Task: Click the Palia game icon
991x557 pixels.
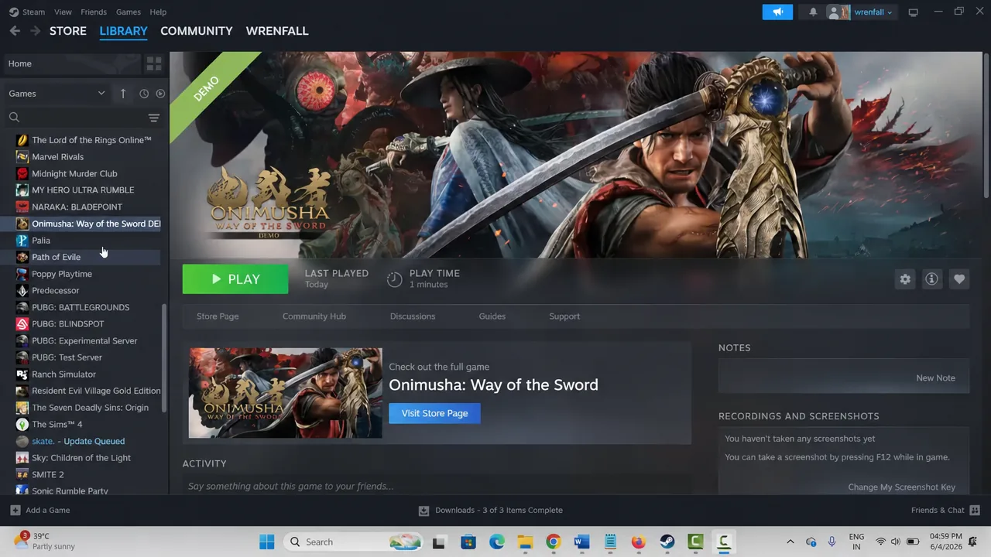Action: click(22, 241)
